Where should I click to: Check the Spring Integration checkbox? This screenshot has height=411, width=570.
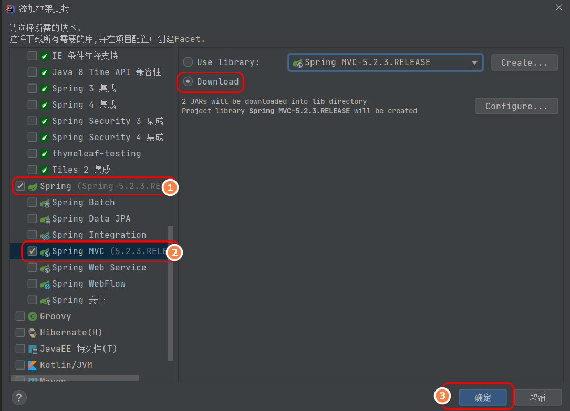(33, 235)
